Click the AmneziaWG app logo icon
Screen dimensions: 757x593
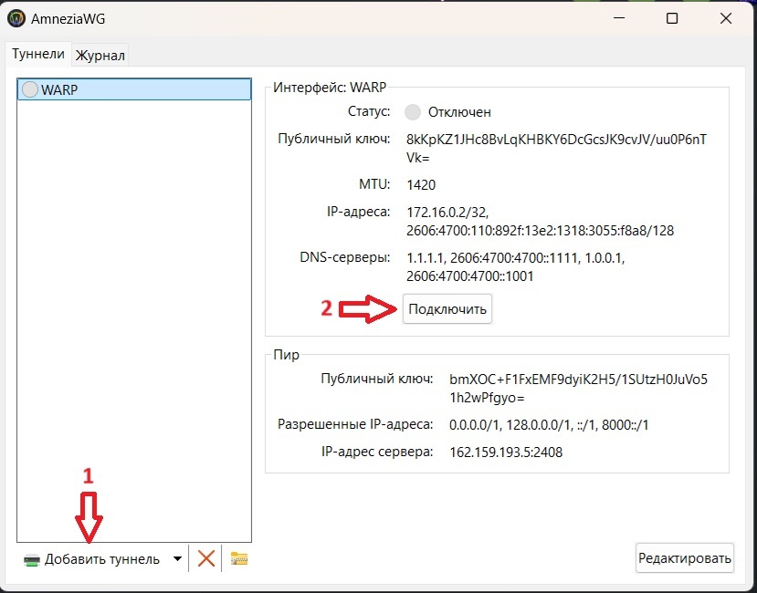pos(16,19)
